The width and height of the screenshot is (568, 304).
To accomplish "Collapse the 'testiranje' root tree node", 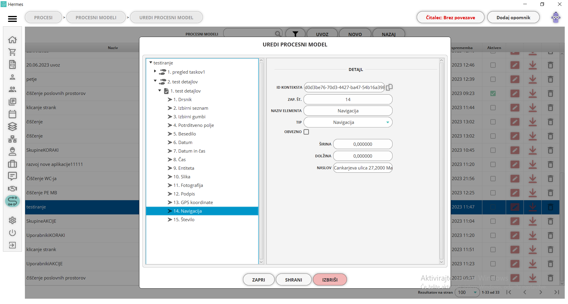I will tap(151, 63).
